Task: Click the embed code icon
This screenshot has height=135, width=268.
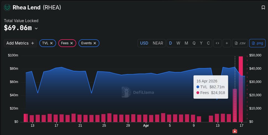Action: [x=217, y=43]
